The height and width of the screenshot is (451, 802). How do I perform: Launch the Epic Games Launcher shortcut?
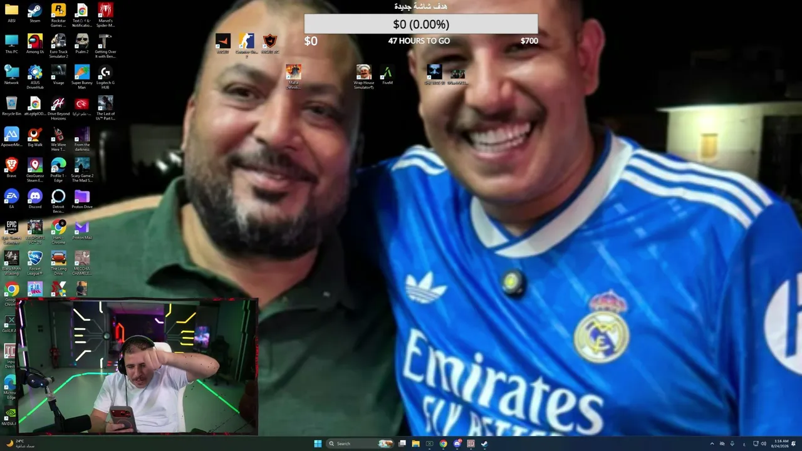pyautogui.click(x=11, y=232)
